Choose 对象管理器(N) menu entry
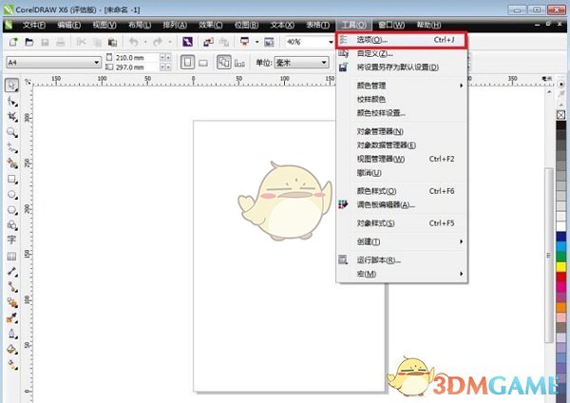 point(402,132)
